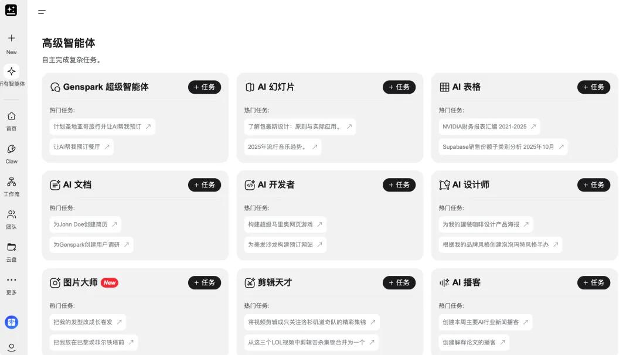The height and width of the screenshot is (355, 633).
Task: Open 工作流 workflow icon
Action: [11, 182]
